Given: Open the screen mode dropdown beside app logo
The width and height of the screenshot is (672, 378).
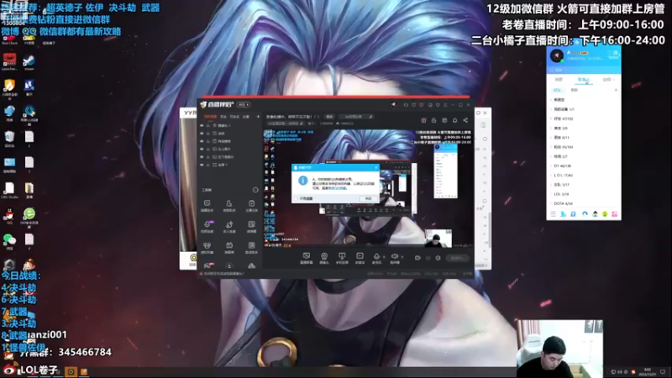Looking at the screenshot, I should [244, 104].
